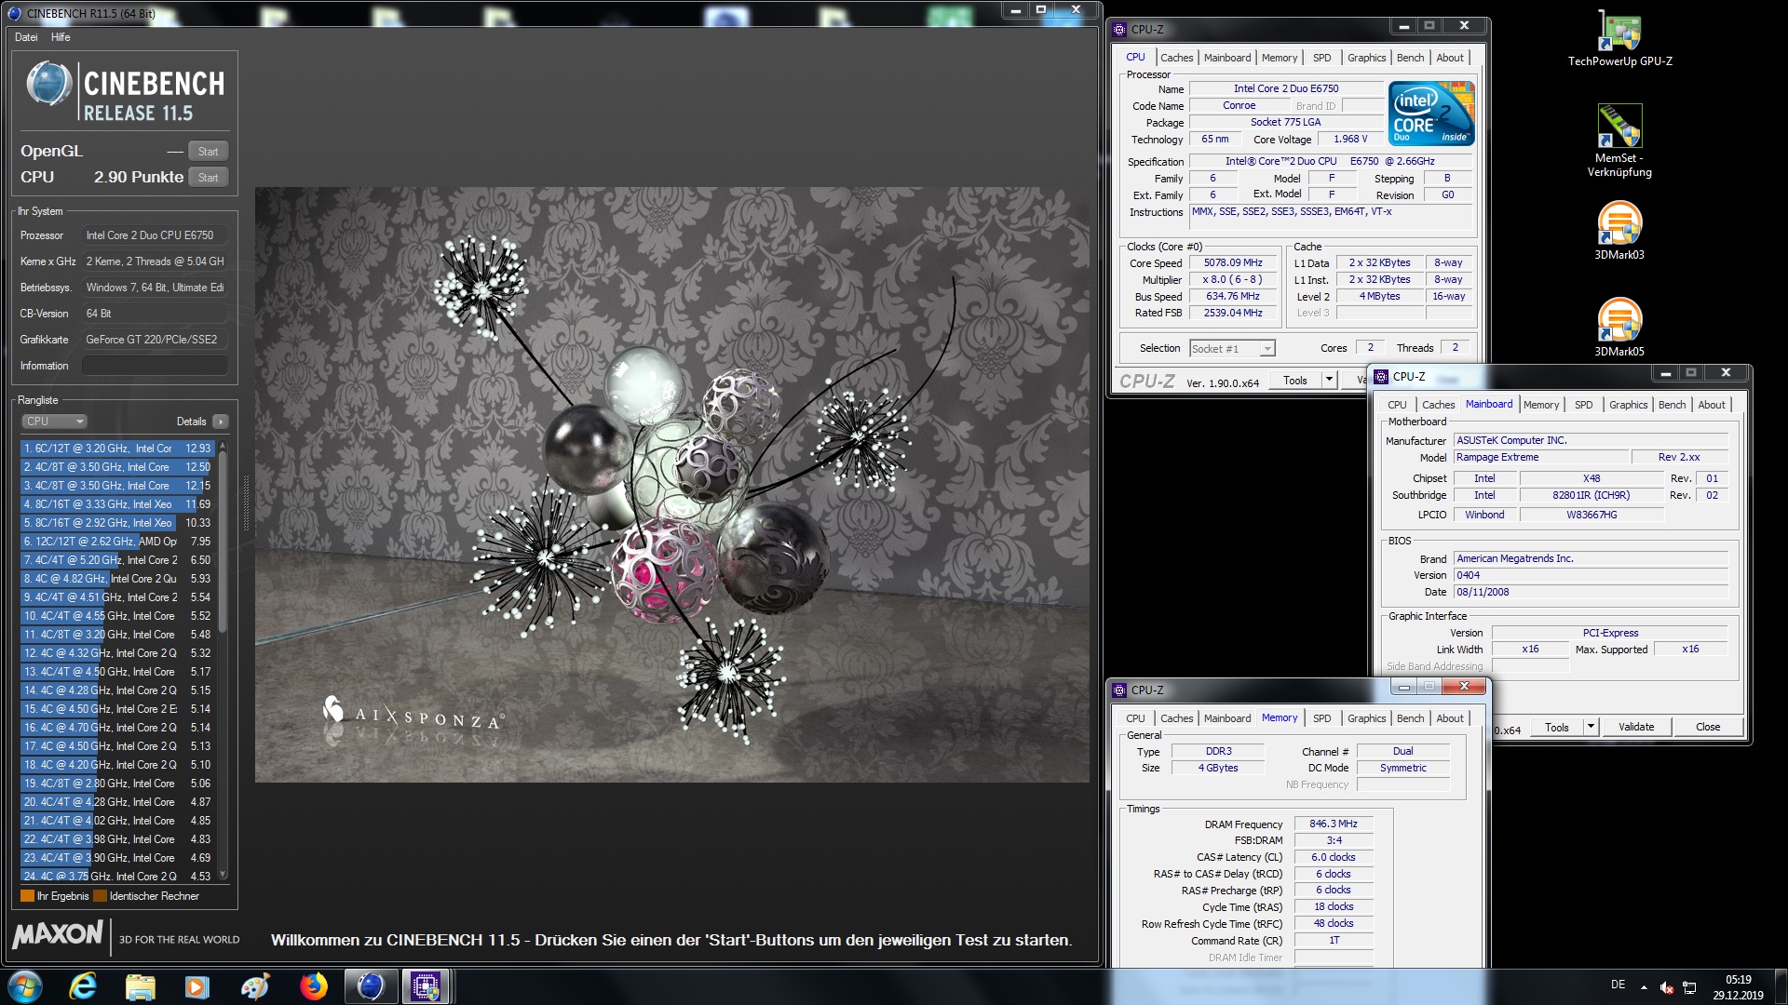The width and height of the screenshot is (1788, 1005).
Task: Open Tools dropdown arrow in processor CPU-Z
Action: (1329, 380)
